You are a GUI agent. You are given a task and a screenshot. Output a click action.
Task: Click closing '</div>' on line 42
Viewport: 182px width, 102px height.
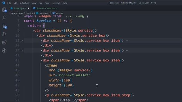47,56
